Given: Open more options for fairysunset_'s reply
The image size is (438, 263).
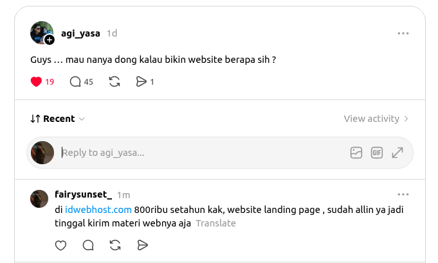Looking at the screenshot, I should pyautogui.click(x=403, y=194).
